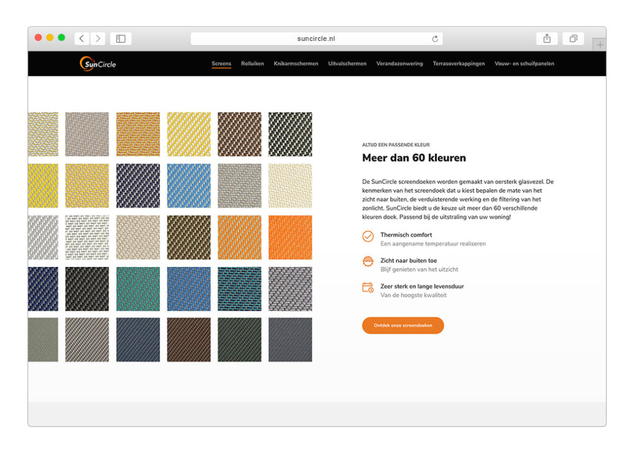Open the Rolluiken menu item

click(x=252, y=63)
